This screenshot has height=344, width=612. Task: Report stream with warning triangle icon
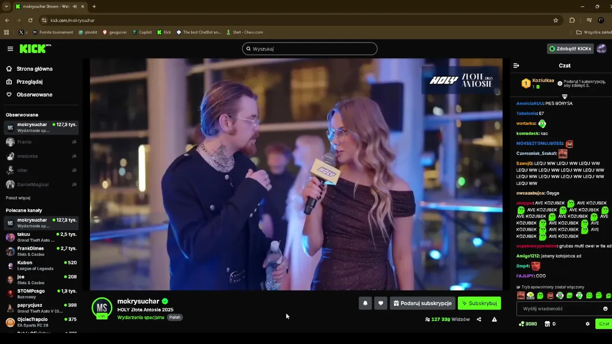[494, 319]
